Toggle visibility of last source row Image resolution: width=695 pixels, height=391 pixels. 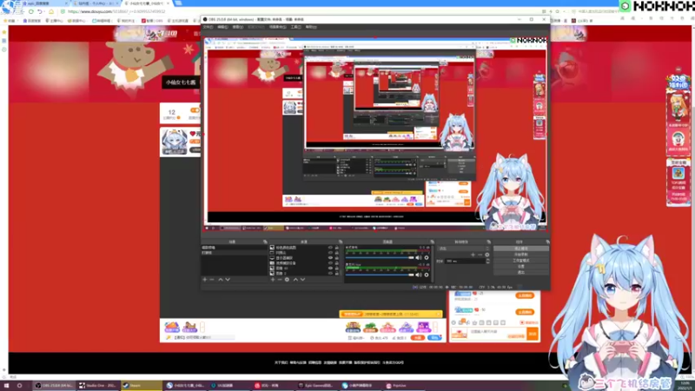[x=330, y=274]
